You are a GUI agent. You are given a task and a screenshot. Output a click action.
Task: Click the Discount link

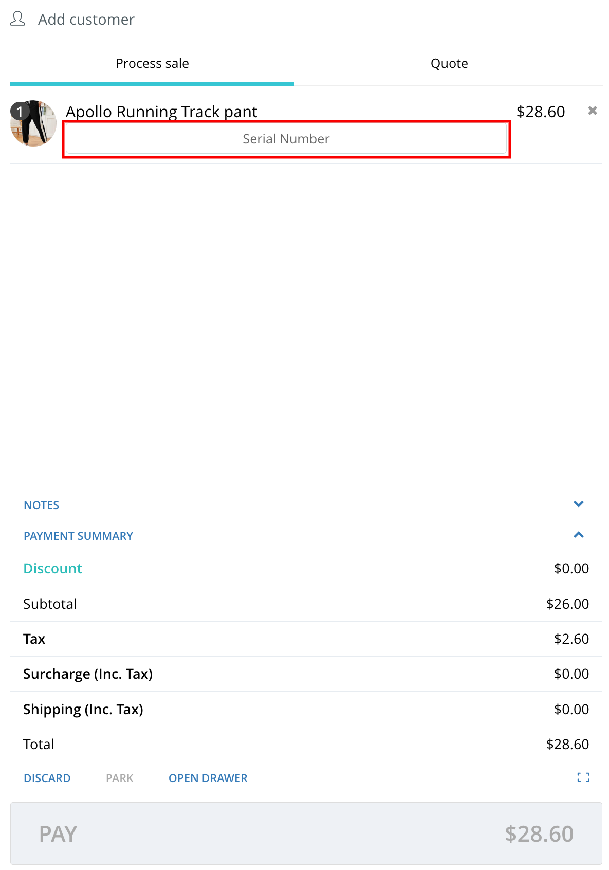(52, 568)
